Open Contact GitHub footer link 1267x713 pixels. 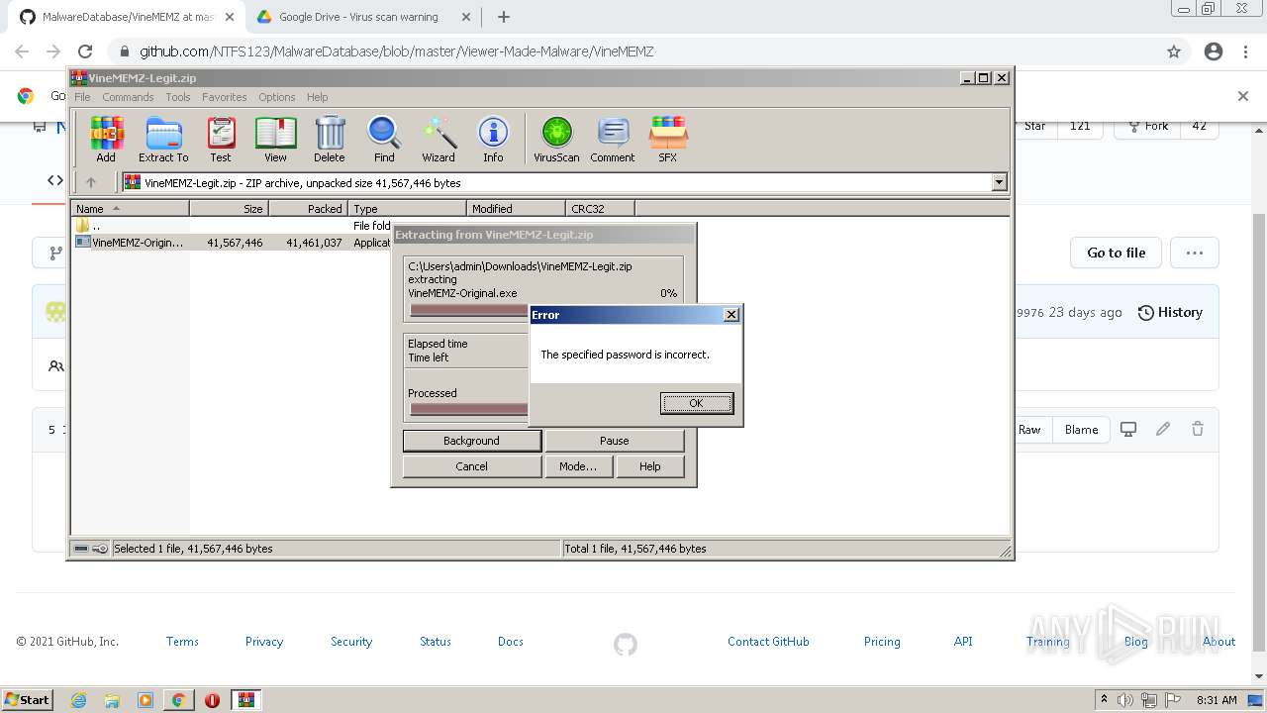click(x=768, y=642)
